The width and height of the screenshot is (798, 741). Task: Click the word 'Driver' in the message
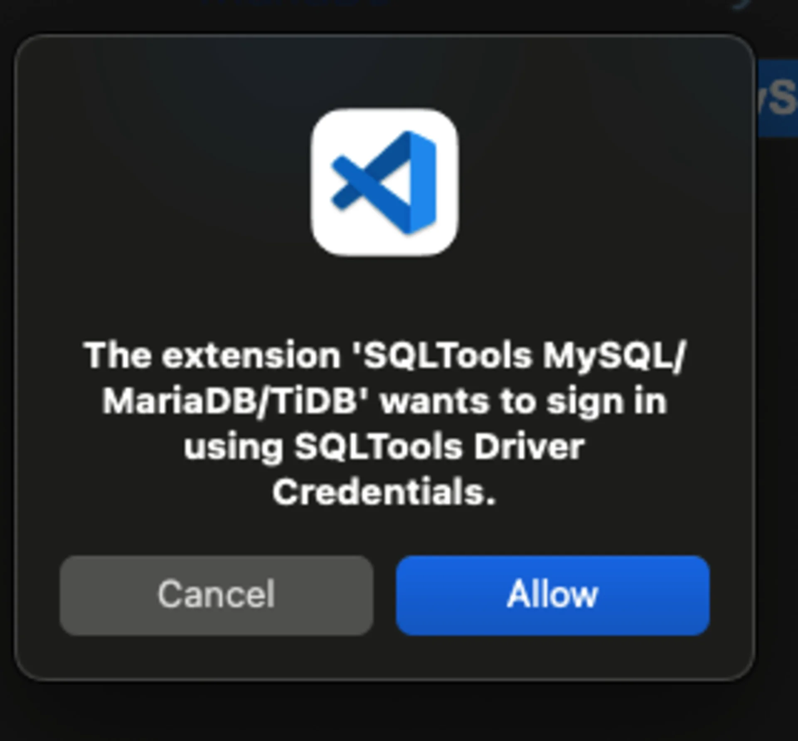529,447
